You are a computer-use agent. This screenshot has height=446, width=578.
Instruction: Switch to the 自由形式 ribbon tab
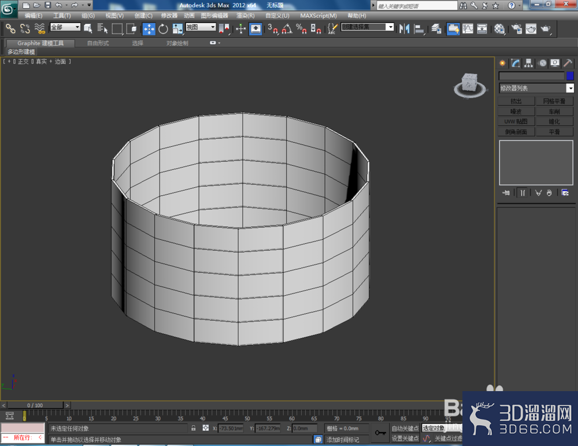click(98, 43)
